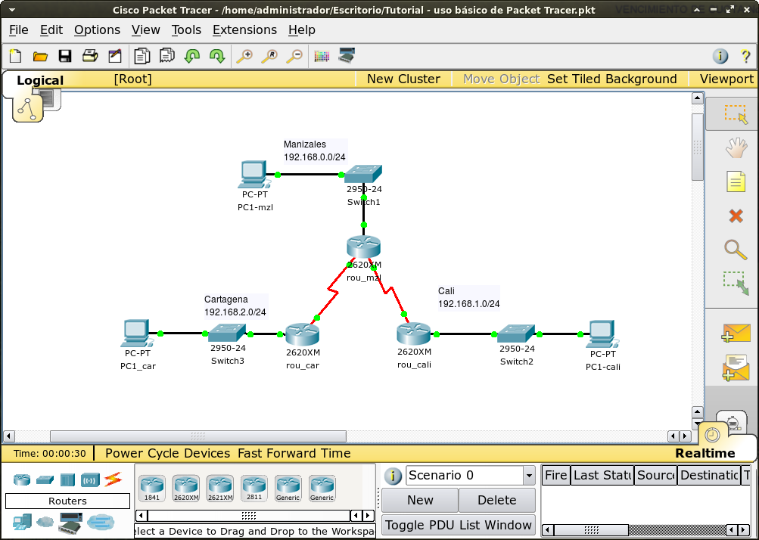Choose the red X Delete tool
Viewport: 759px width, 540px height.
tap(736, 216)
